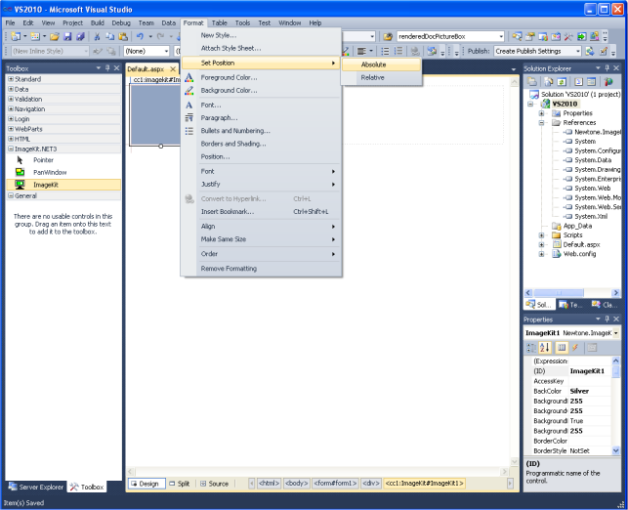628x510 pixels.
Task: Choose Absolute in Set Position submenu
Action: (381, 64)
